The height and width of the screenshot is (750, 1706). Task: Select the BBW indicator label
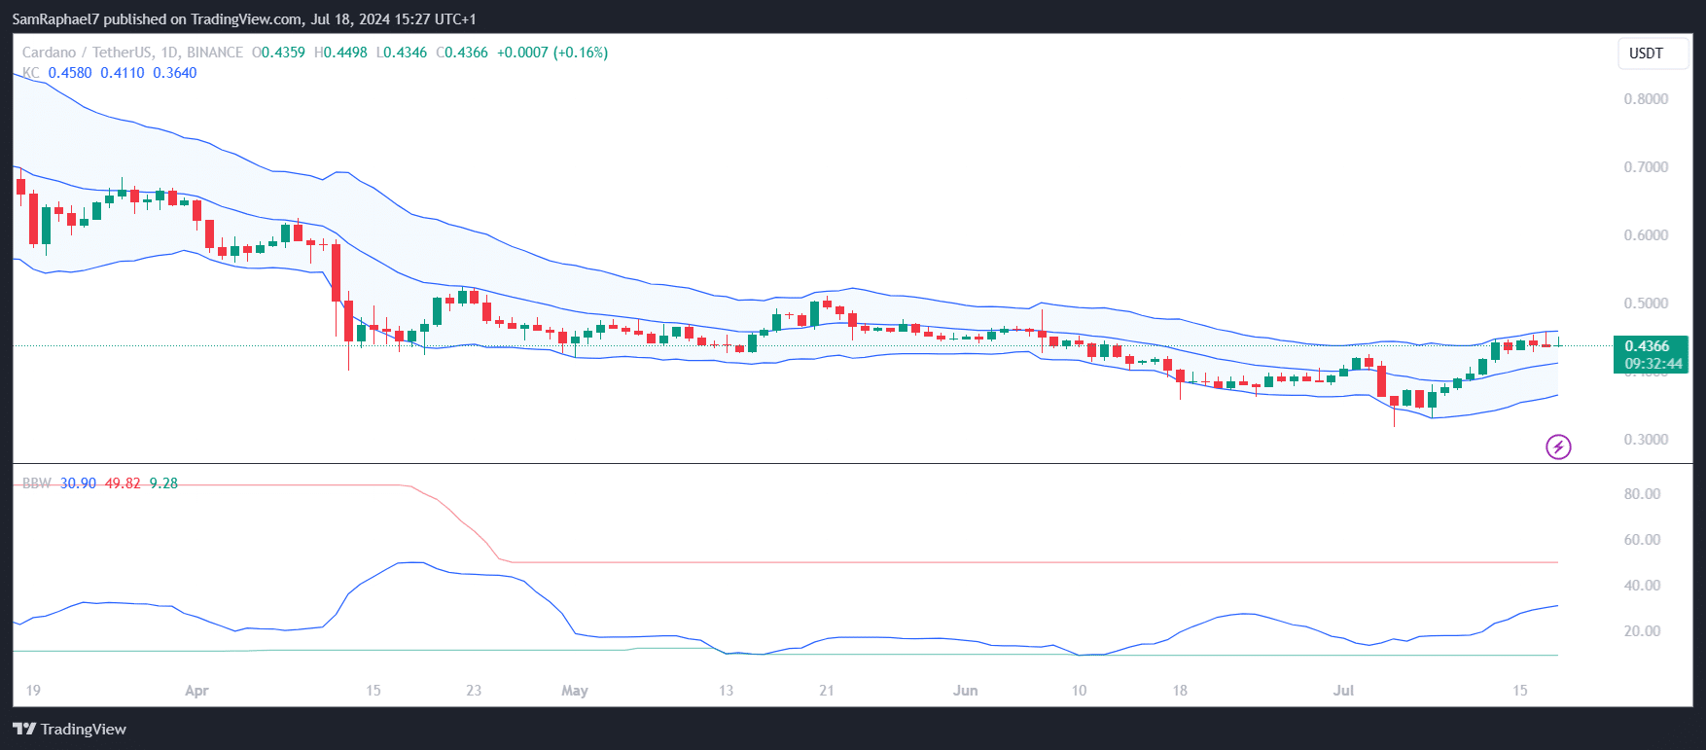(x=37, y=483)
